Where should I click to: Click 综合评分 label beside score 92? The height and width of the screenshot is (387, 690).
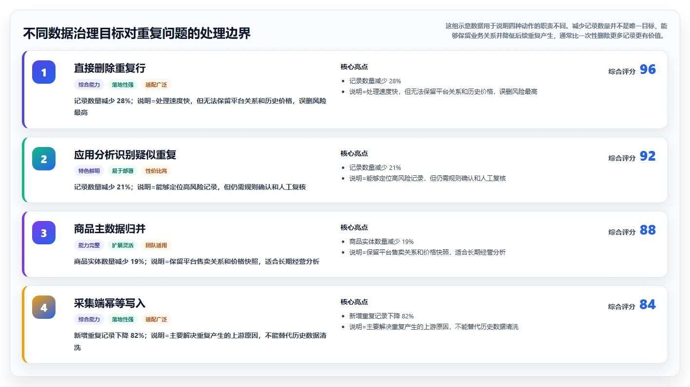pos(622,158)
